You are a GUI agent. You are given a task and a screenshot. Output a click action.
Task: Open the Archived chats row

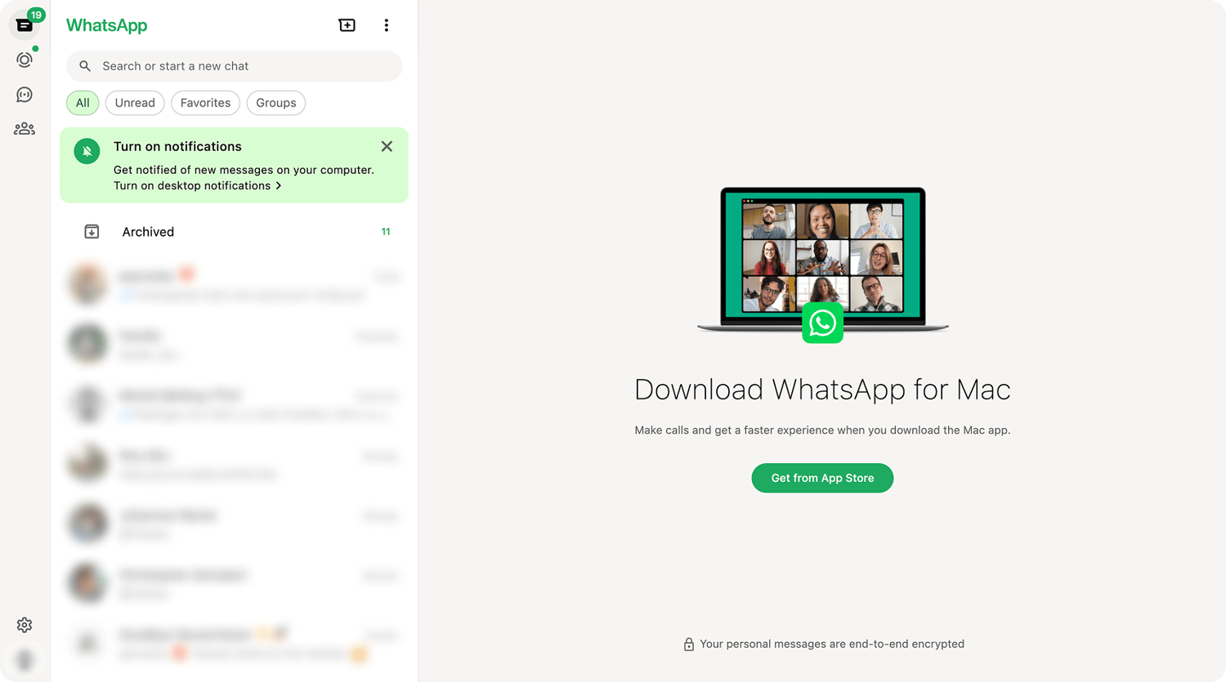(x=234, y=231)
